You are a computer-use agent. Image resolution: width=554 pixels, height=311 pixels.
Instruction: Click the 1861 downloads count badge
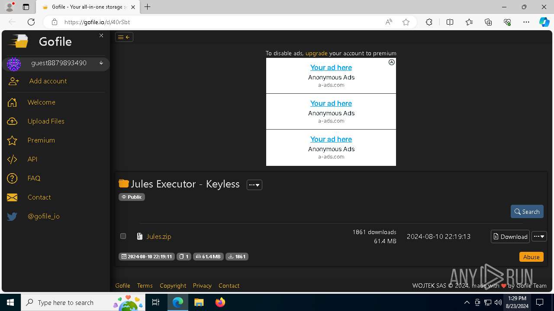point(237,257)
